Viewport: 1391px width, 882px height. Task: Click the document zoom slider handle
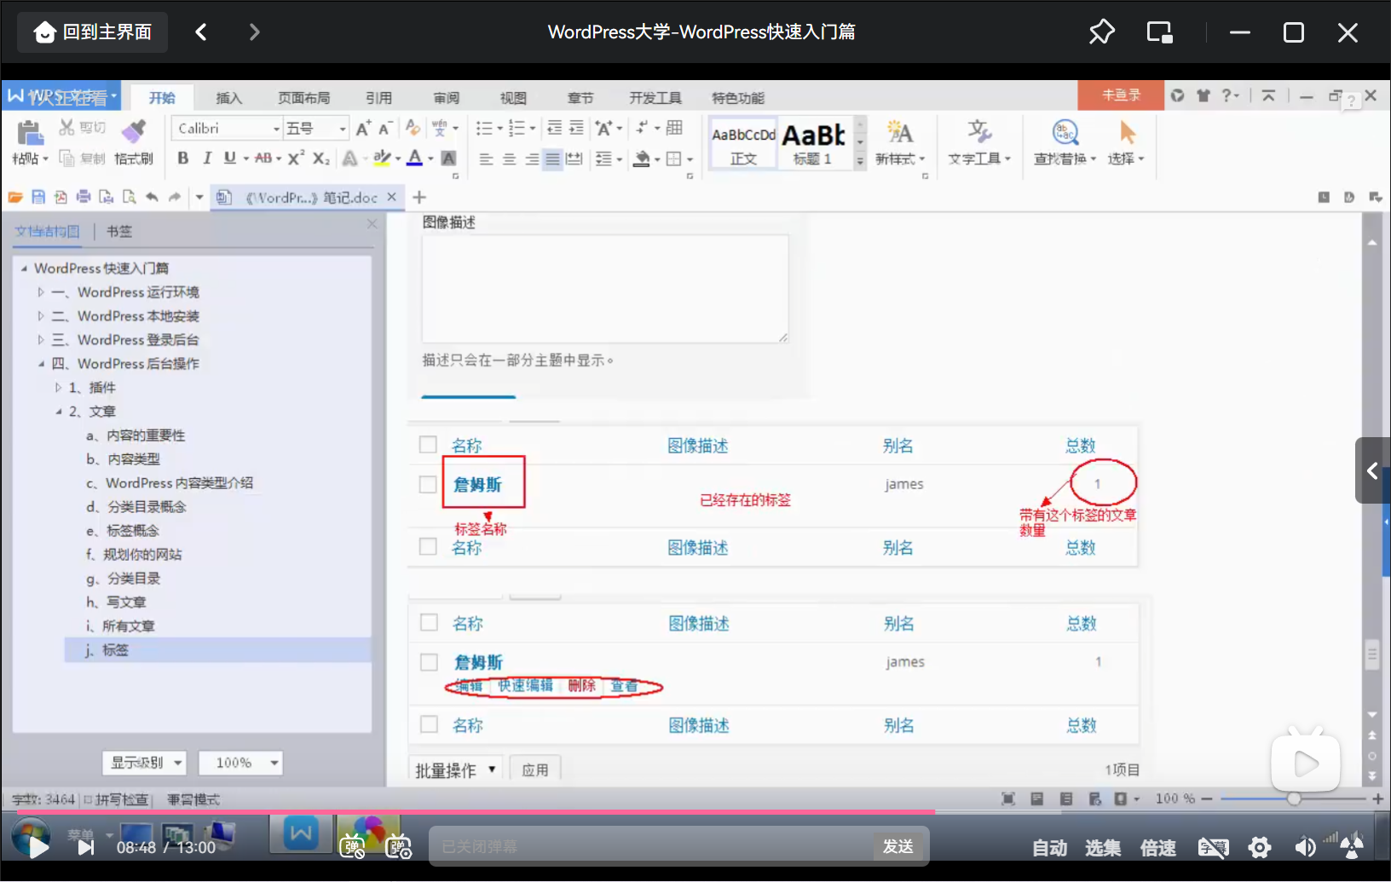1294,798
